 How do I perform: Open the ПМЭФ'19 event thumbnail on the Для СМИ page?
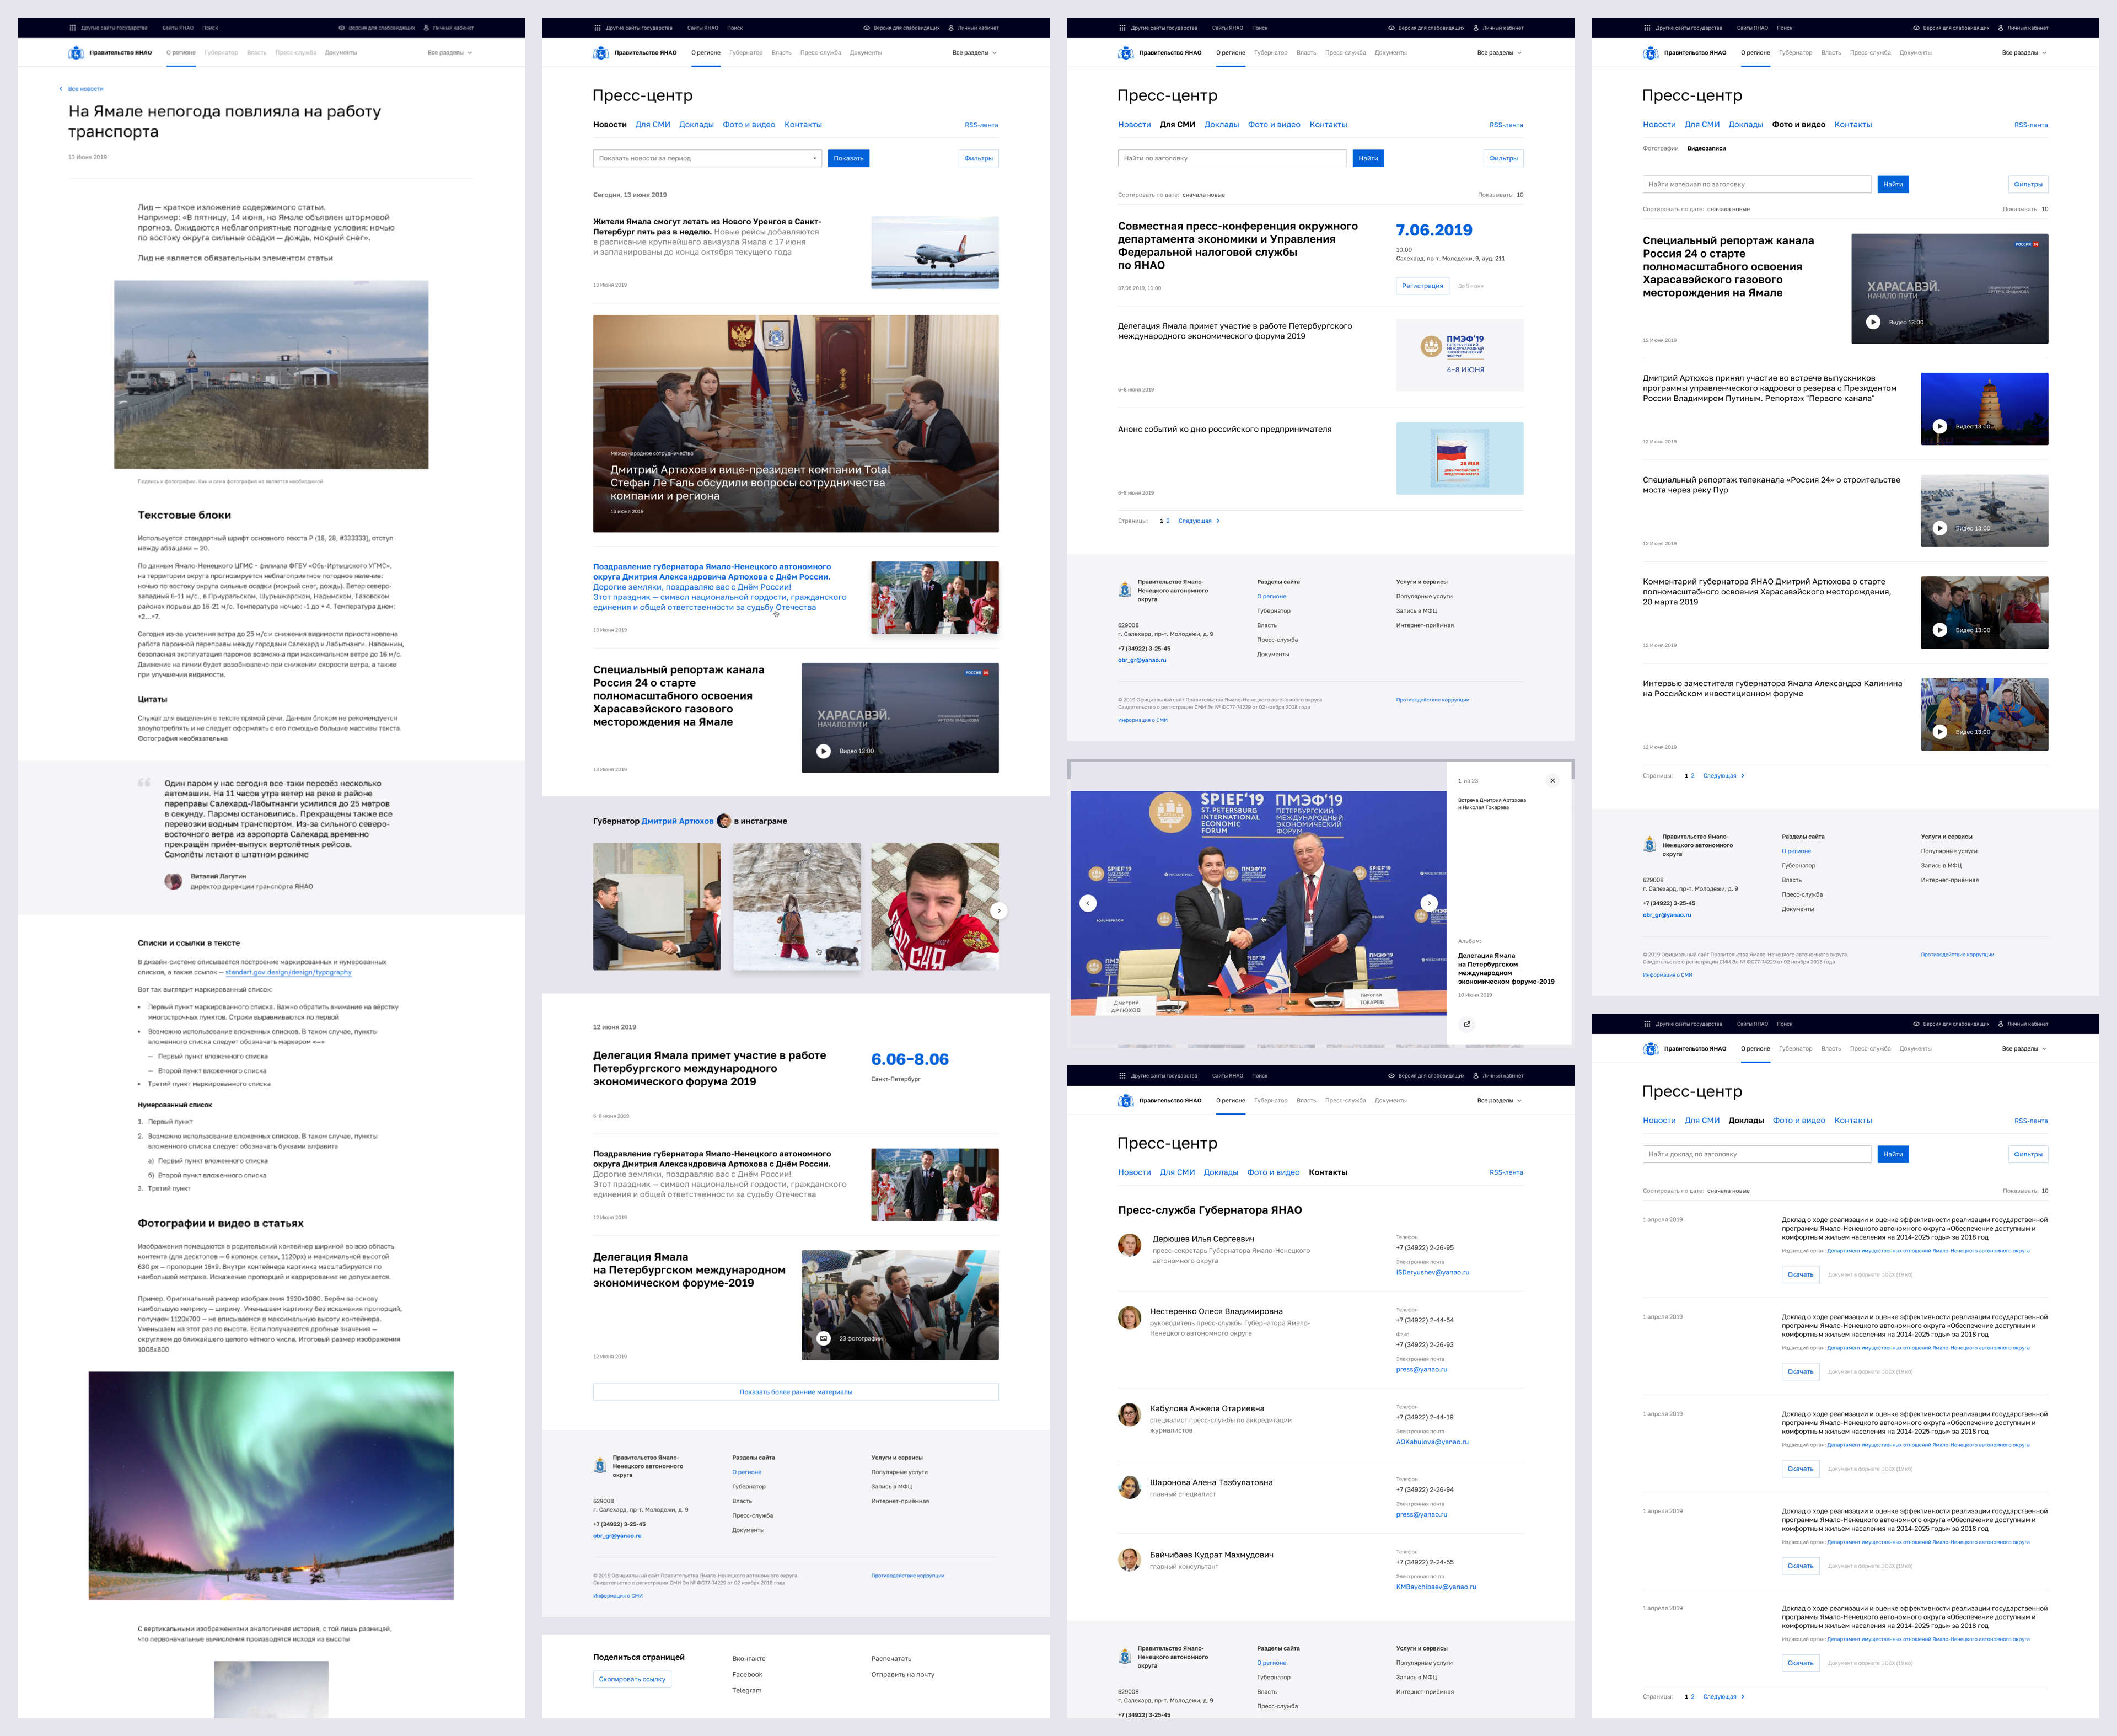click(1459, 355)
